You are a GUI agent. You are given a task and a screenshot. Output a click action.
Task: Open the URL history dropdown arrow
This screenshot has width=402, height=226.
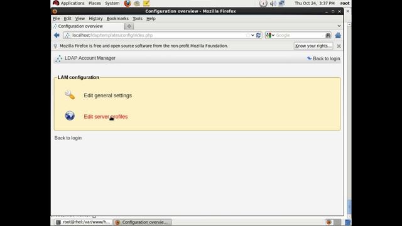[x=253, y=35]
